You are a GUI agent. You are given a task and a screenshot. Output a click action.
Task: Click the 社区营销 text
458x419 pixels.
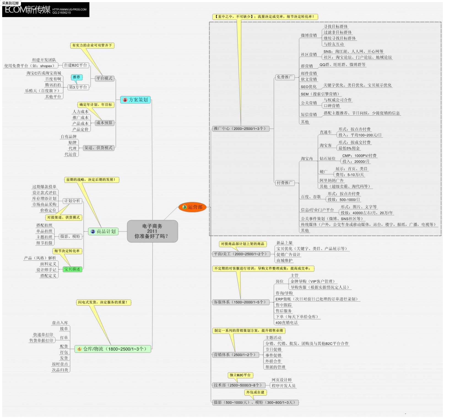point(309,55)
